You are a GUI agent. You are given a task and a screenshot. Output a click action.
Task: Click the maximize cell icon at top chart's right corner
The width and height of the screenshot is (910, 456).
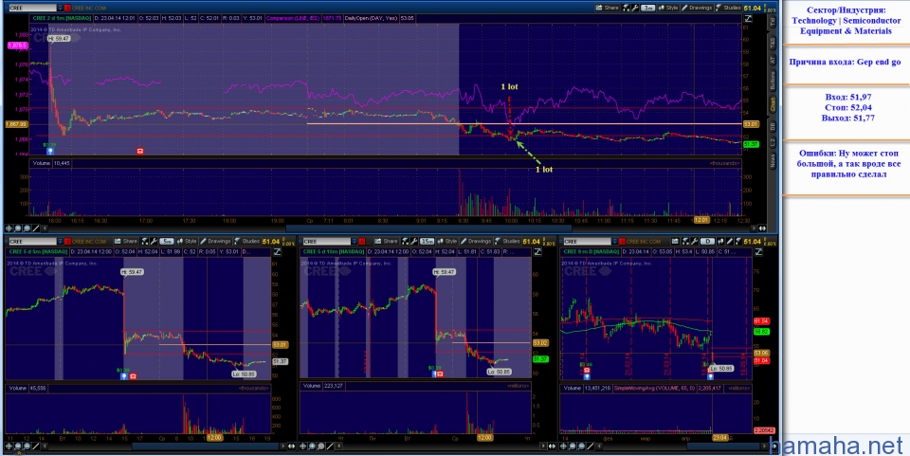(x=749, y=19)
